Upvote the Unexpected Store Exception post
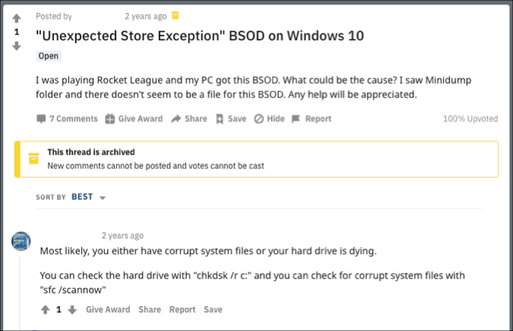The height and width of the screenshot is (331, 513). [17, 18]
